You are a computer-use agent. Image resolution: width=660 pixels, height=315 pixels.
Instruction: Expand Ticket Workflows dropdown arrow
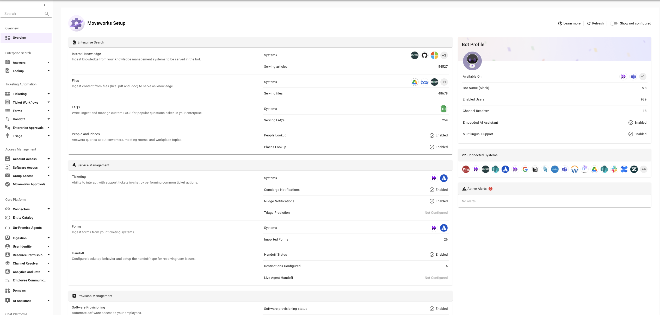tap(48, 102)
